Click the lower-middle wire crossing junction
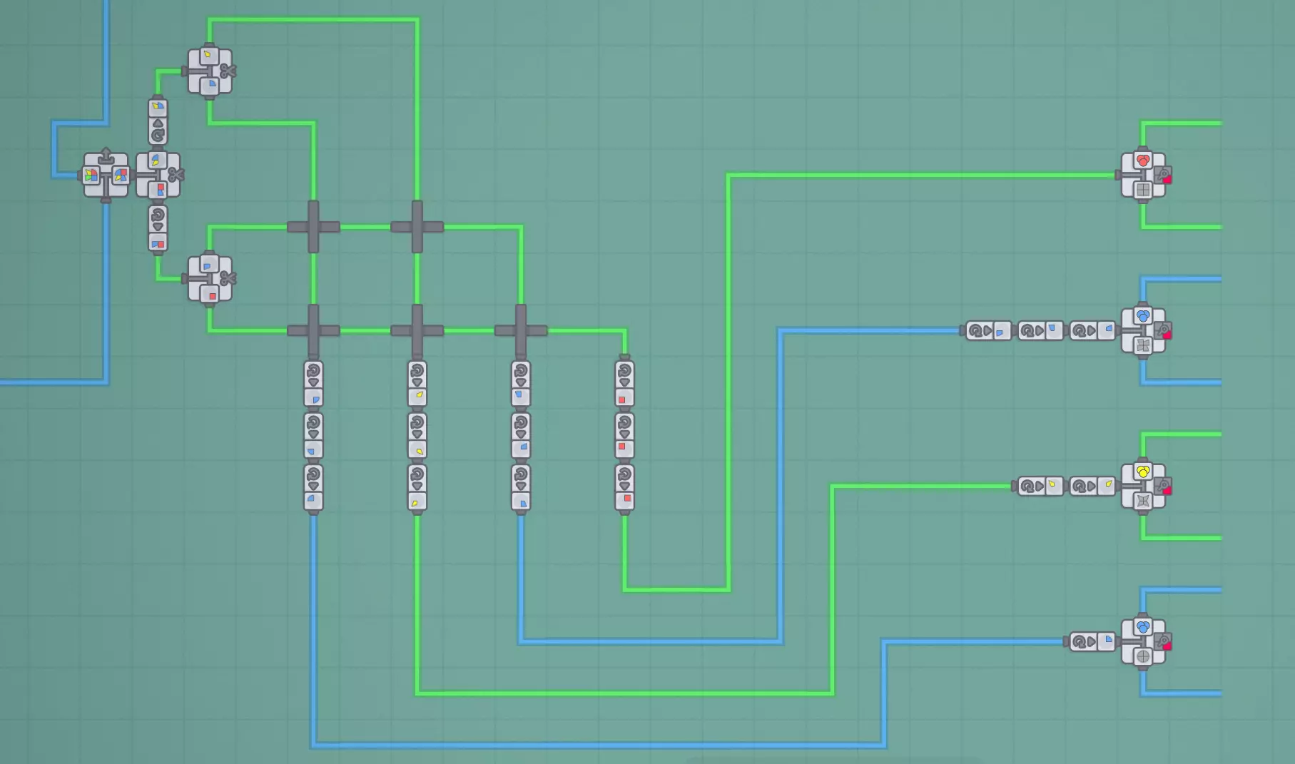This screenshot has height=764, width=1295. click(417, 330)
